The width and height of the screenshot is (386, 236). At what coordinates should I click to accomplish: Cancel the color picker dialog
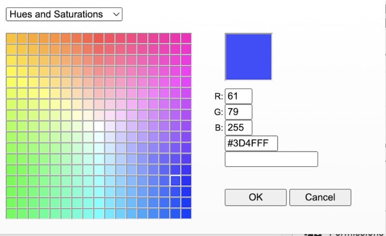tap(320, 197)
